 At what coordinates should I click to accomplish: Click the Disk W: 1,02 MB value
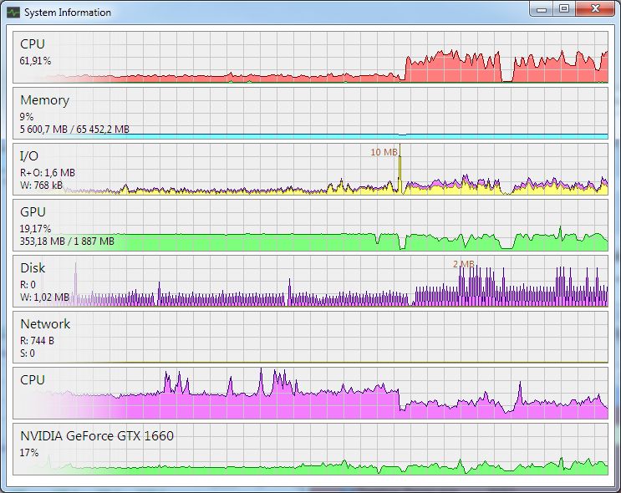[x=45, y=297]
